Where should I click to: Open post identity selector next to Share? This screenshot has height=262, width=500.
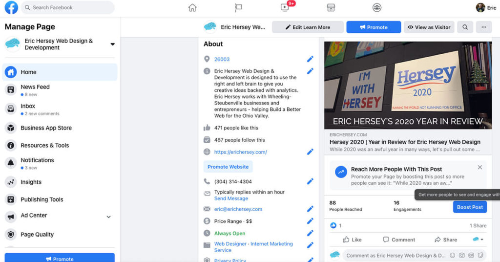pyautogui.click(x=478, y=240)
